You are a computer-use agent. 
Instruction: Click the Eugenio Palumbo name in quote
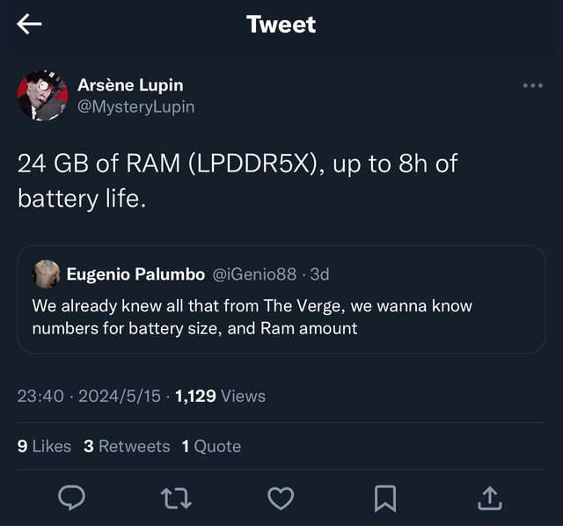coord(136,274)
